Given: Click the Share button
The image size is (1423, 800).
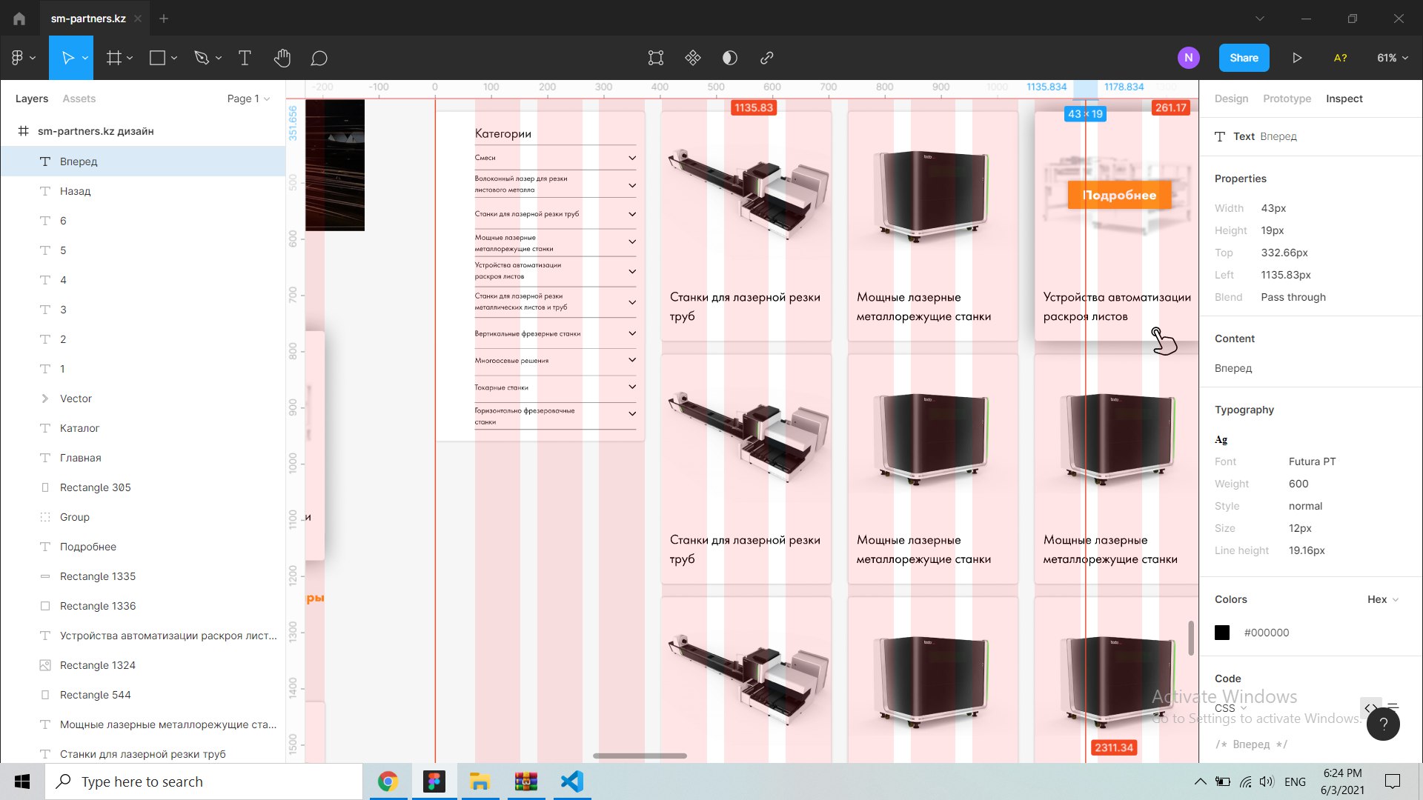Looking at the screenshot, I should tap(1244, 58).
